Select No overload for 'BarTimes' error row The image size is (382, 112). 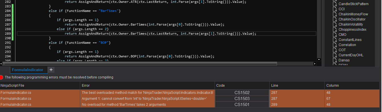pos(190,105)
